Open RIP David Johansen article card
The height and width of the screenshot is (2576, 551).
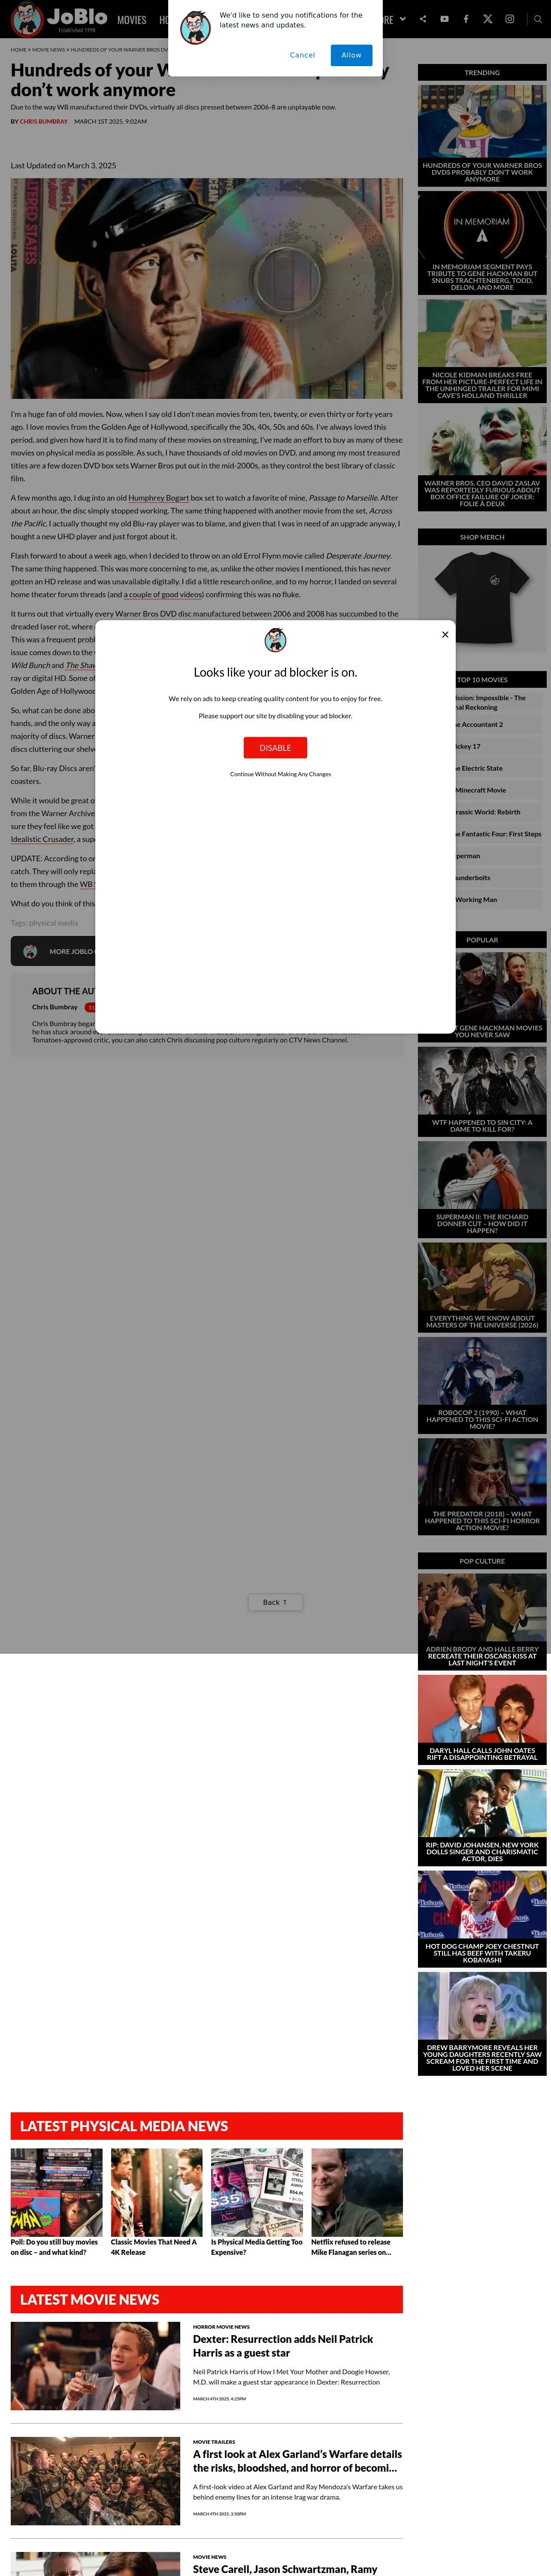tap(482, 1817)
